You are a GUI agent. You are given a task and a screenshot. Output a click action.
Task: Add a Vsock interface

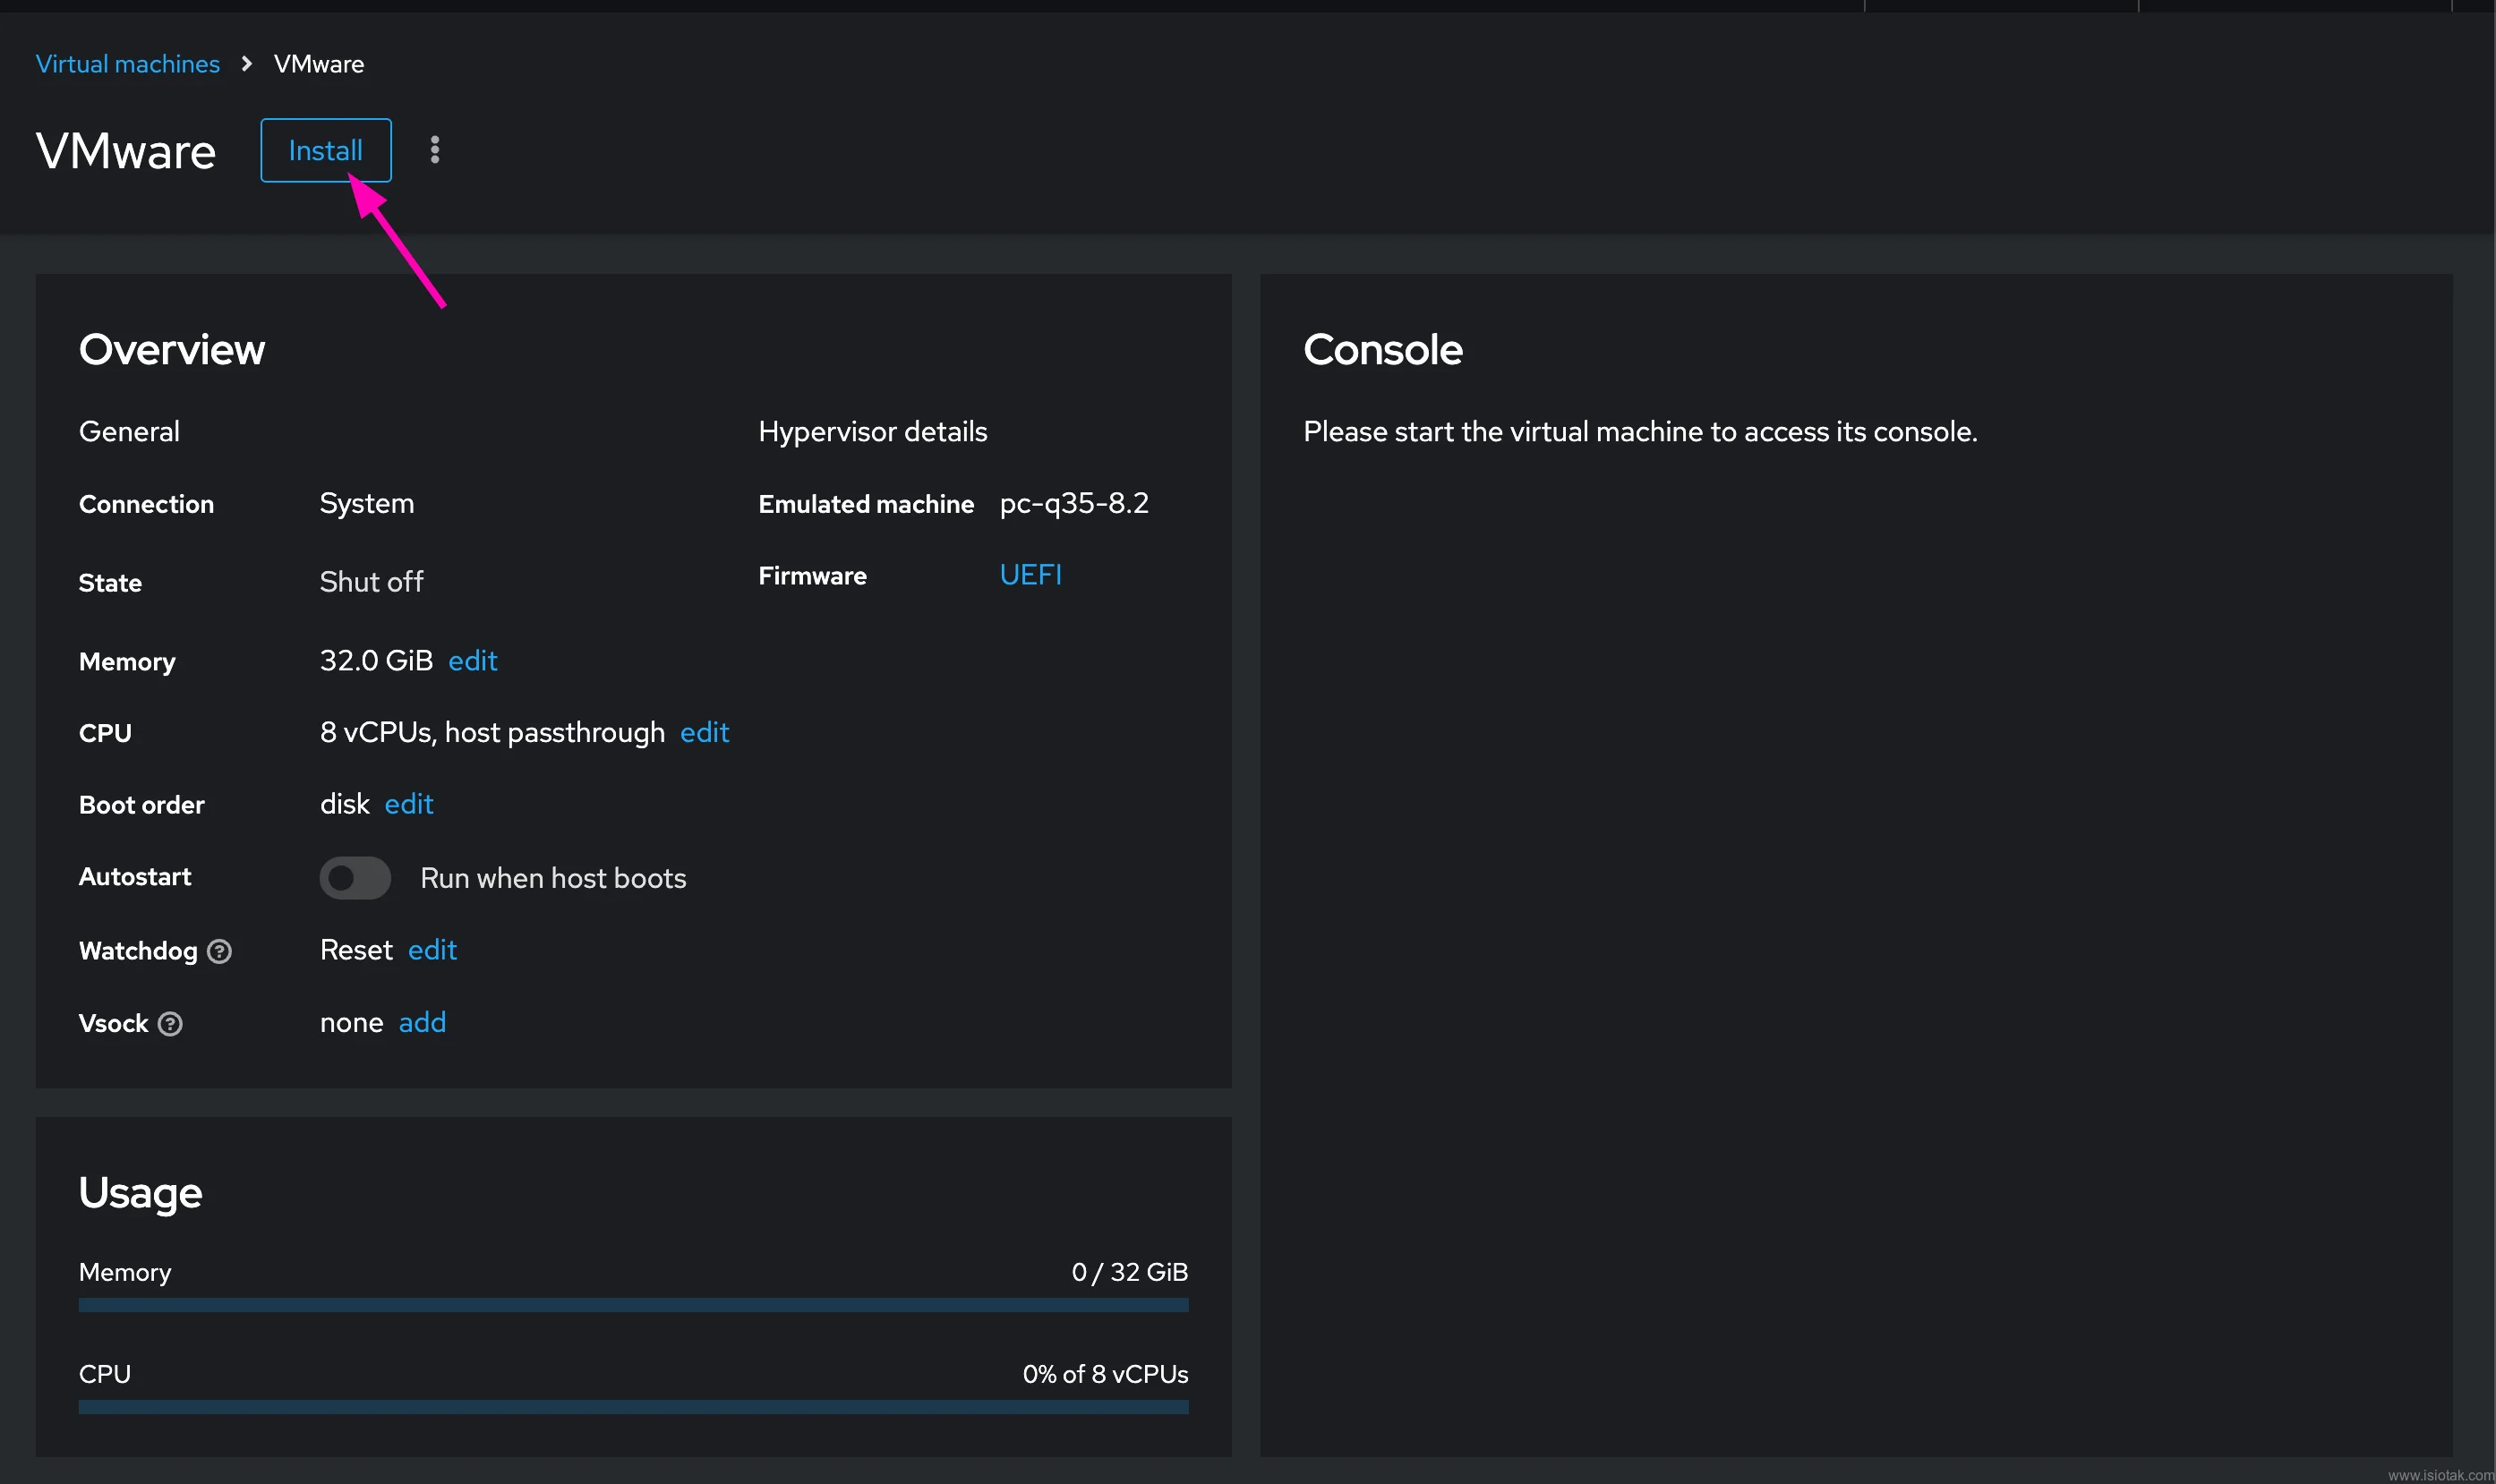[x=422, y=1022]
